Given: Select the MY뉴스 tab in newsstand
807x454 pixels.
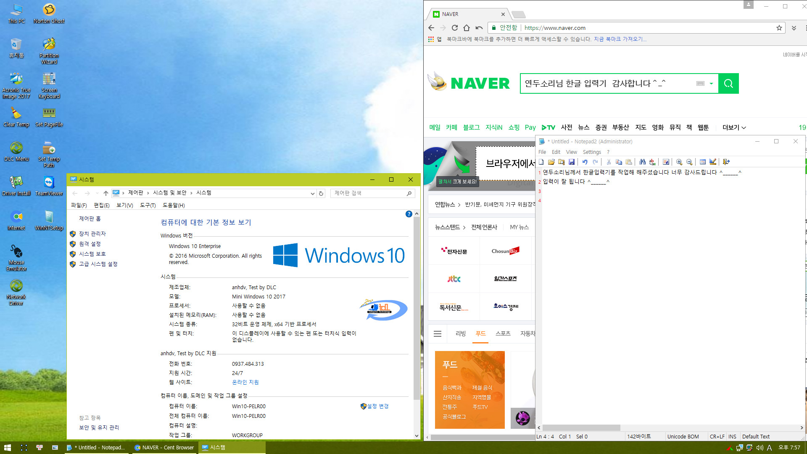Looking at the screenshot, I should (x=519, y=227).
